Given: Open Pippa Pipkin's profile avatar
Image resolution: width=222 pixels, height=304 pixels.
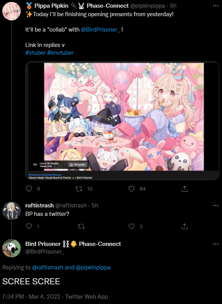Looking at the screenshot, I should click(x=12, y=11).
